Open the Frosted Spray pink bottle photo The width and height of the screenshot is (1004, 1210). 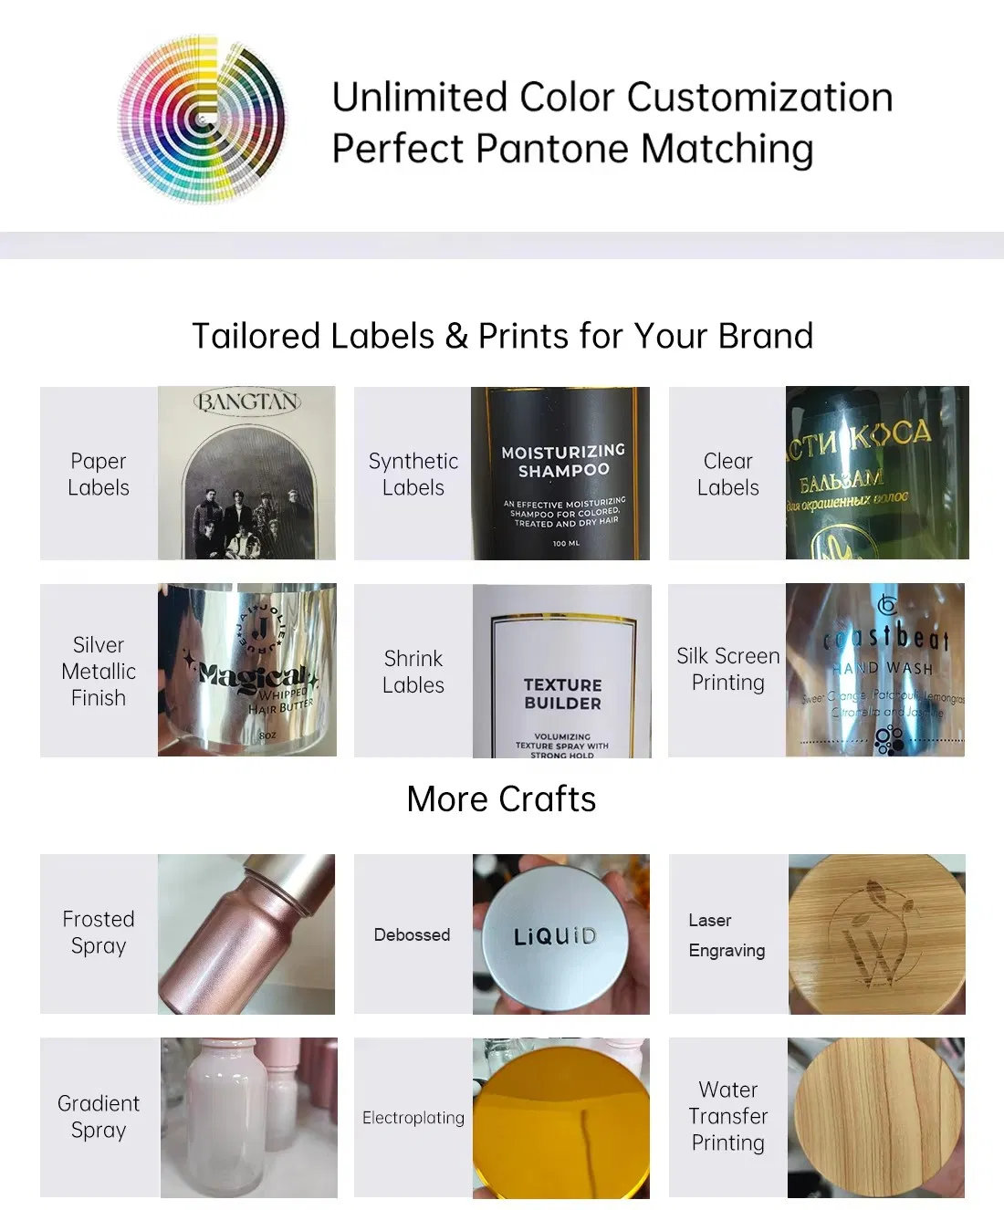[246, 934]
